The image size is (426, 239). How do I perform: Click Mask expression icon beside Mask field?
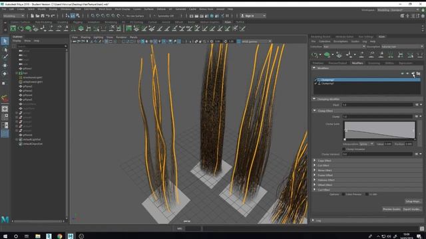click(x=417, y=105)
